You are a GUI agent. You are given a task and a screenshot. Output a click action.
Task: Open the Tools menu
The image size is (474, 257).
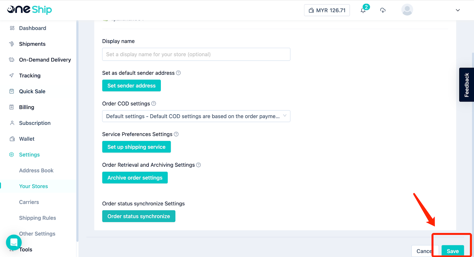pos(26,250)
